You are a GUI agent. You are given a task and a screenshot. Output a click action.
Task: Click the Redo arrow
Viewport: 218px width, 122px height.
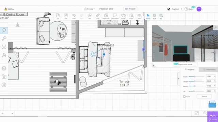pyautogui.click(x=82, y=16)
